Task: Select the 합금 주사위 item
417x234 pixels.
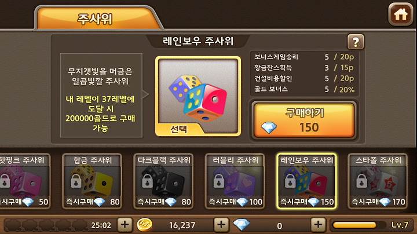Action: coord(92,181)
